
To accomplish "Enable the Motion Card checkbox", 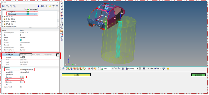I will coord(21,87).
